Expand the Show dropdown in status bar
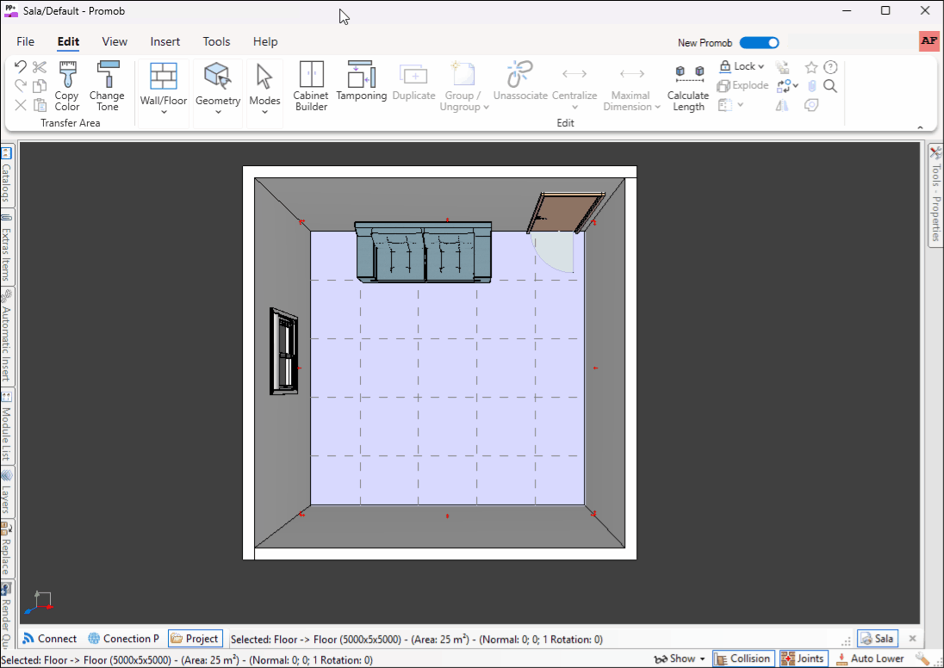Viewport: 944px width, 668px height. (x=680, y=659)
